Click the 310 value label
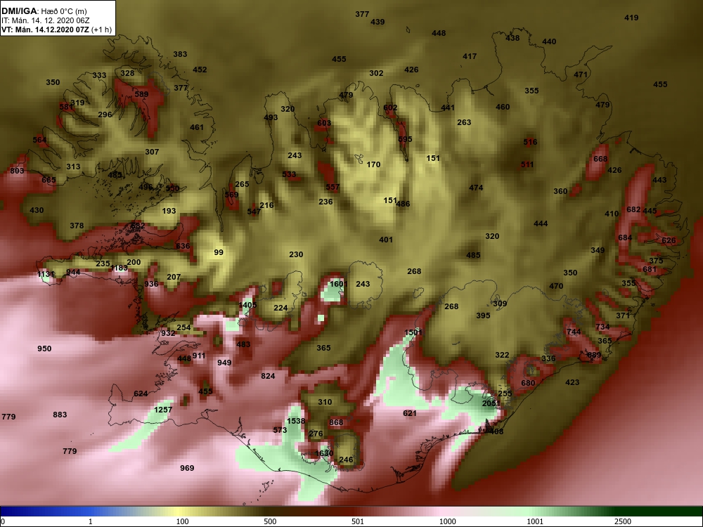703x527 pixels. pos(325,402)
